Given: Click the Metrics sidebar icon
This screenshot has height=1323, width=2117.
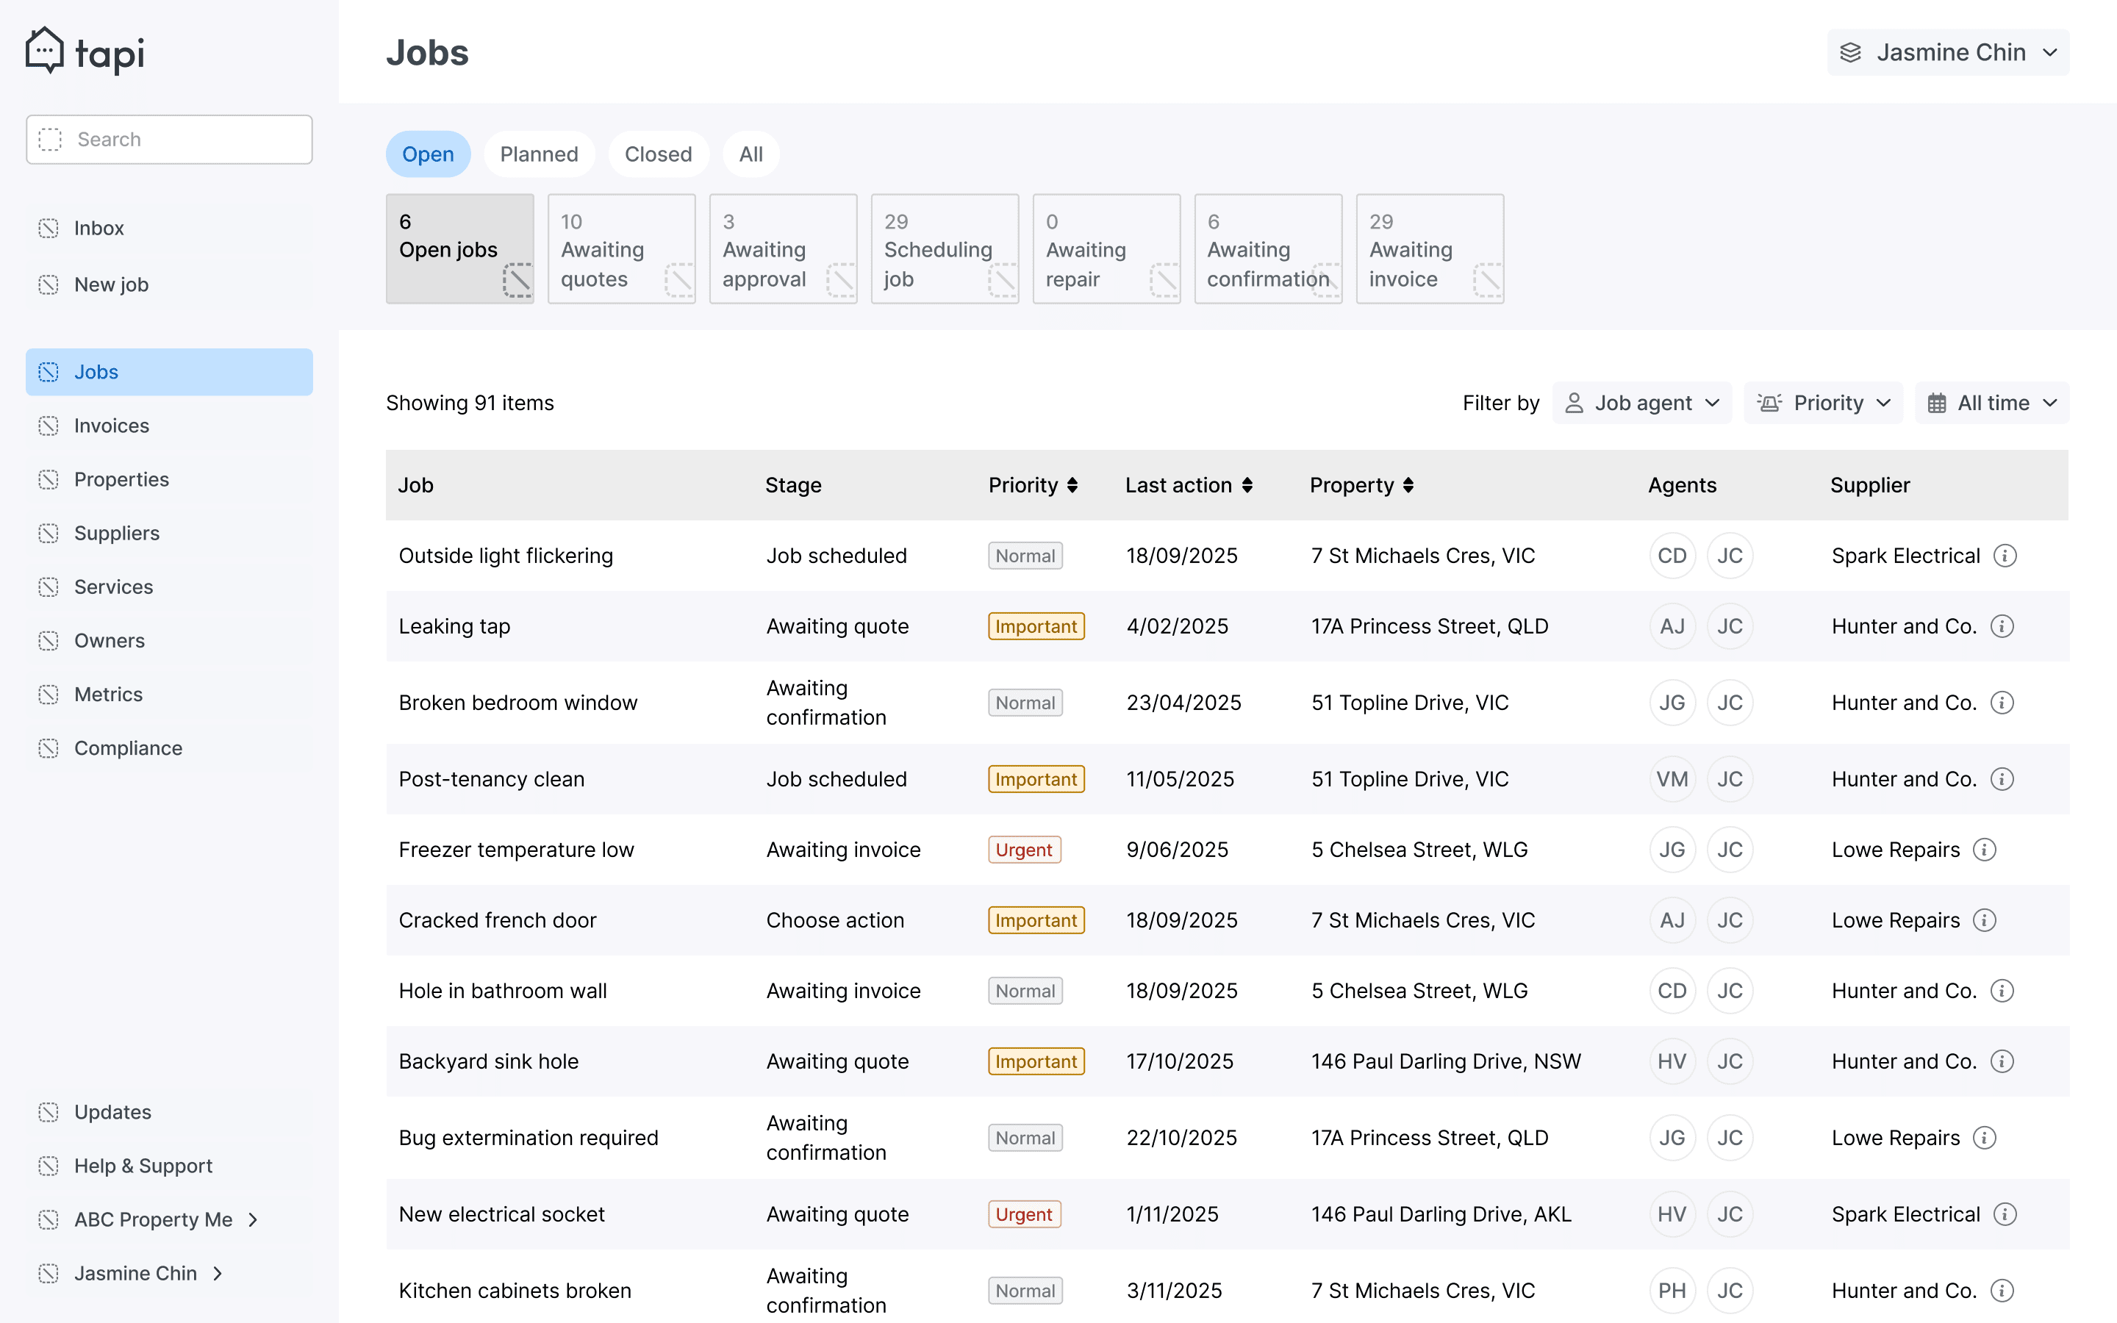Looking at the screenshot, I should (49, 695).
